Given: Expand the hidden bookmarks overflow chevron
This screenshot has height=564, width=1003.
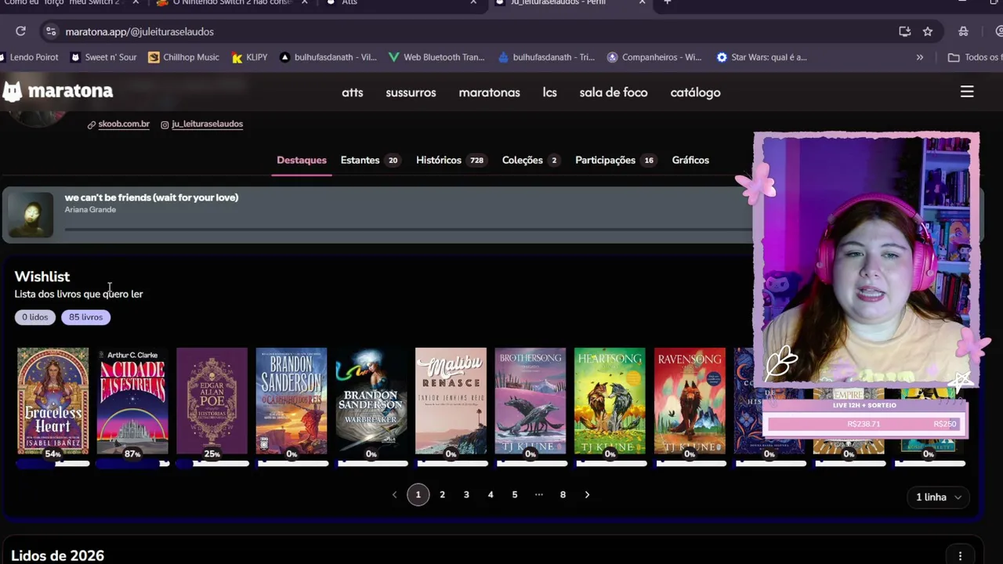Looking at the screenshot, I should click(x=920, y=57).
